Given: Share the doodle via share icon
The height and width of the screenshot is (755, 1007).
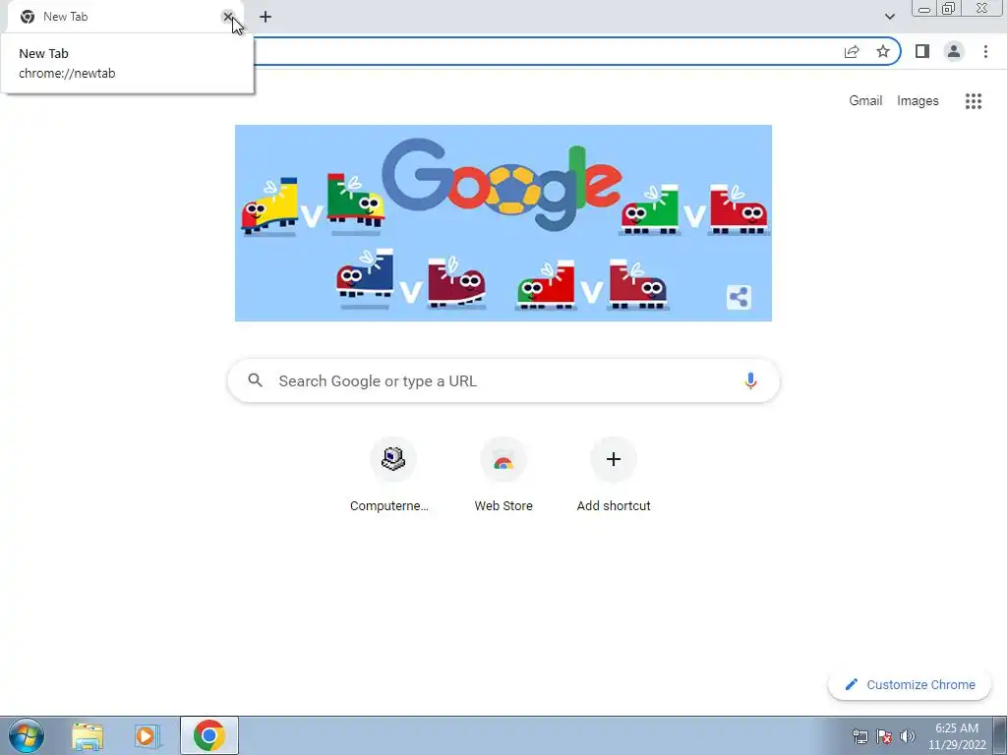Looking at the screenshot, I should 739,297.
